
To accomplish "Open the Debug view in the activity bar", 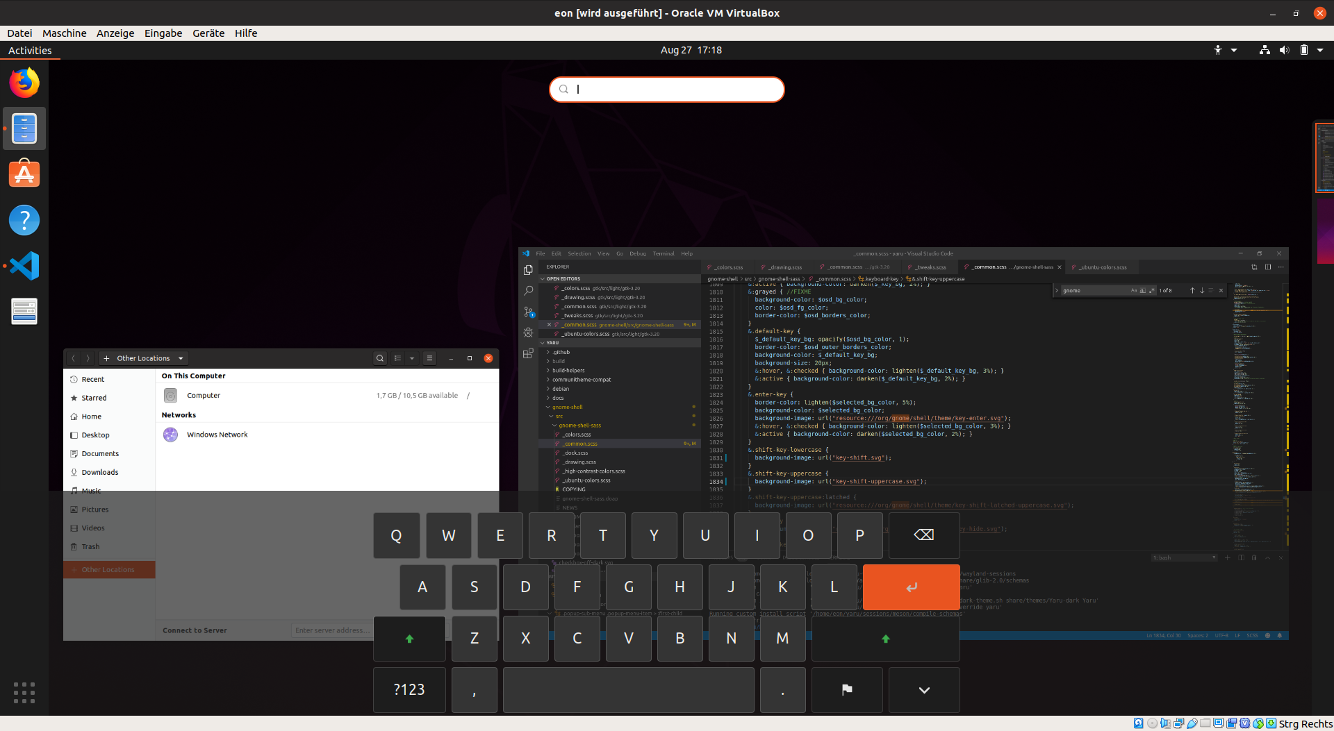I will tap(529, 333).
